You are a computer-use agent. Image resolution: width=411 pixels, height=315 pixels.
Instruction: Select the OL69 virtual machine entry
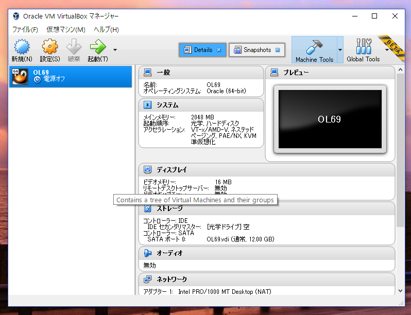click(71, 77)
